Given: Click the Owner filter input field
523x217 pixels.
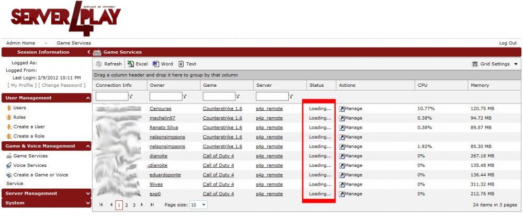Looking at the screenshot, I should pyautogui.click(x=165, y=97).
